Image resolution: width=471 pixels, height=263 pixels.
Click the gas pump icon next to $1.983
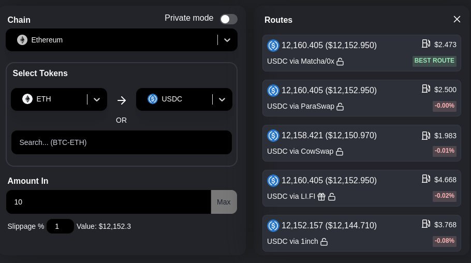[x=426, y=136]
